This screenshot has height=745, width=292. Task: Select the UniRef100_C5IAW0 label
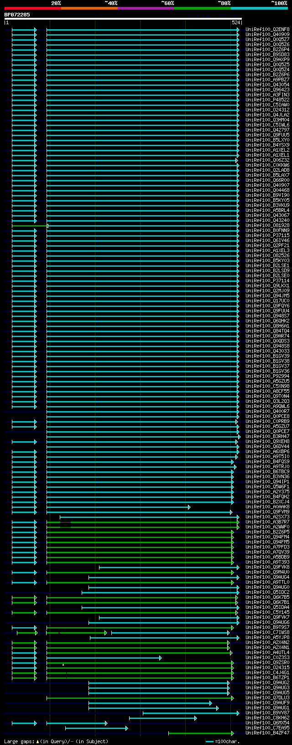click(267, 105)
